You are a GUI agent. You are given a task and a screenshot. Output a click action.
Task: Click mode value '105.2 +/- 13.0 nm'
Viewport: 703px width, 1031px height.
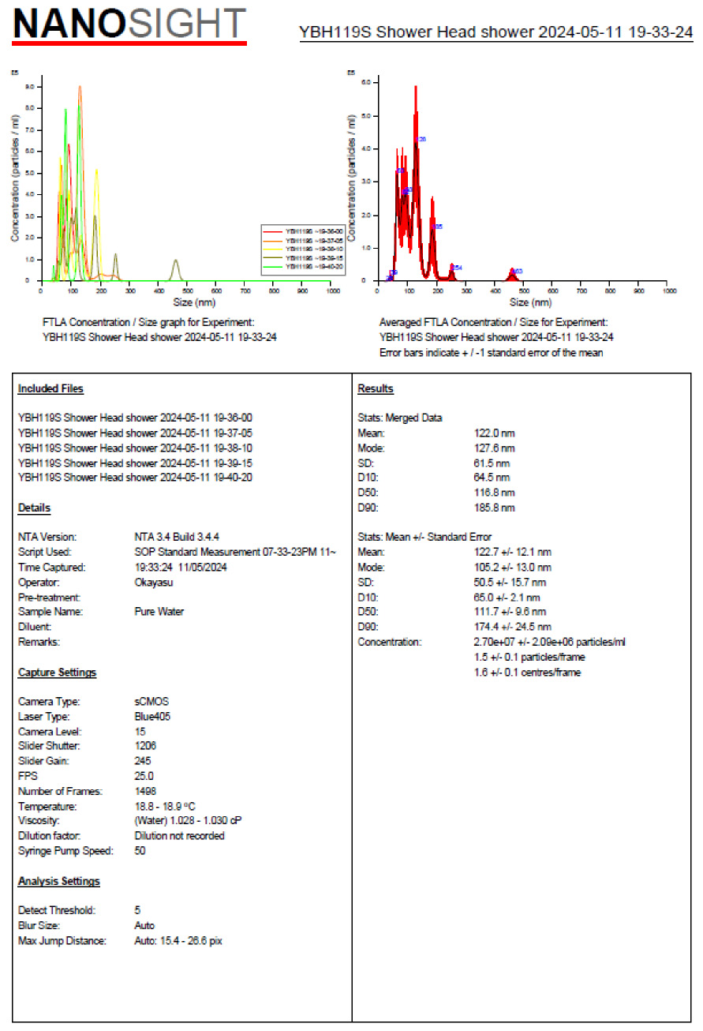pyautogui.click(x=512, y=567)
